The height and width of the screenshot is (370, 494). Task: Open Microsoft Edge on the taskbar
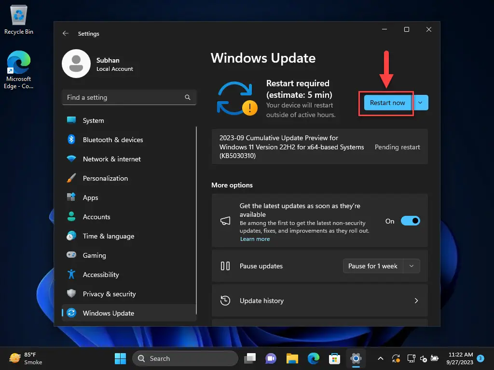(314, 358)
